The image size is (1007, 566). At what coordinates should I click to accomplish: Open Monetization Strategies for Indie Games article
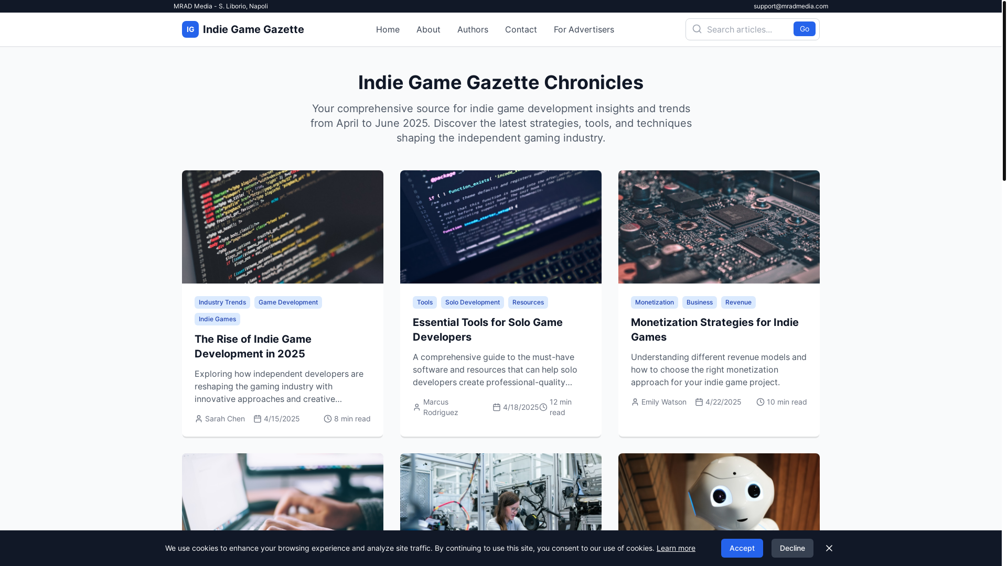click(x=715, y=330)
